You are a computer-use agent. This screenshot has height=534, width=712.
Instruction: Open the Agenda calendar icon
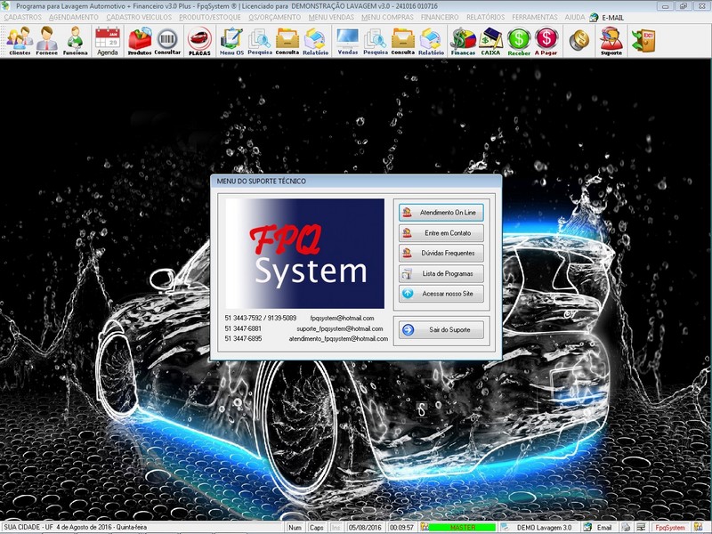(108, 41)
